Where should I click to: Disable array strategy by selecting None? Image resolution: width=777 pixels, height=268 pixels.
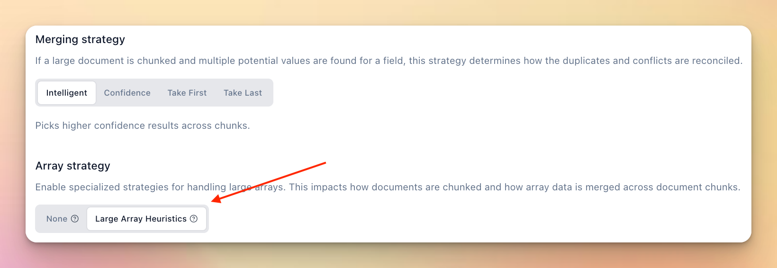tap(57, 219)
